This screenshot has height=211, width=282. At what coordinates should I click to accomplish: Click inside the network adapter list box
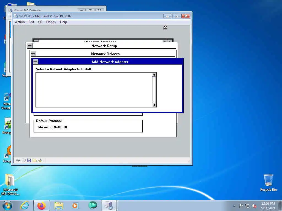[x=94, y=90]
